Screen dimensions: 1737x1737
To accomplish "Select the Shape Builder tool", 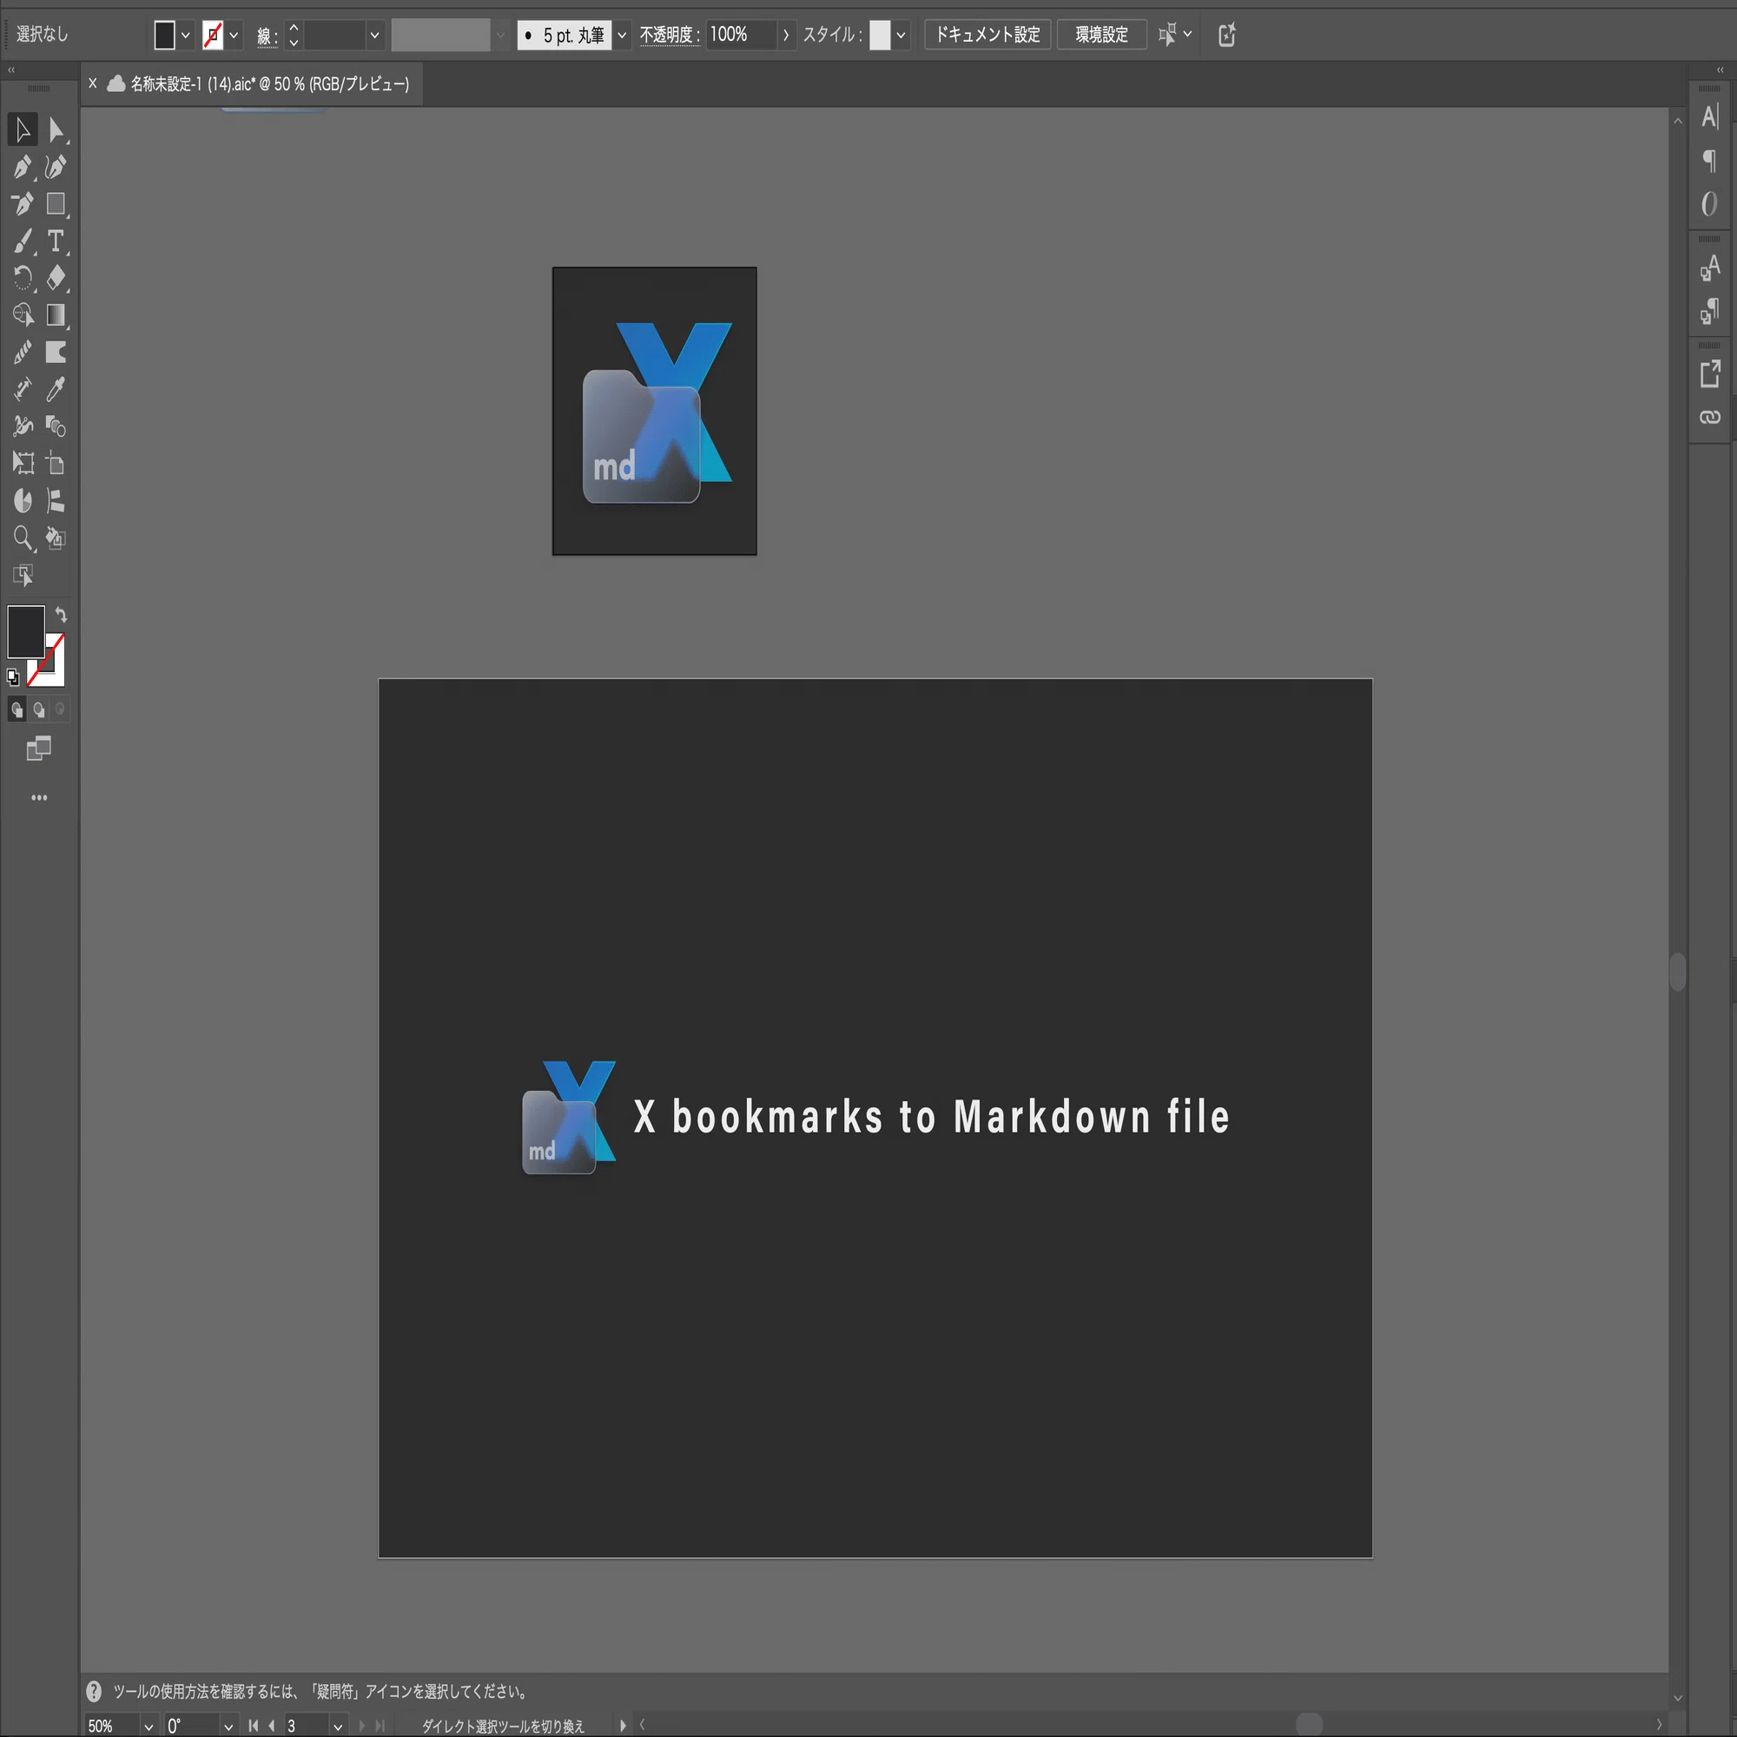I will point(23,314).
